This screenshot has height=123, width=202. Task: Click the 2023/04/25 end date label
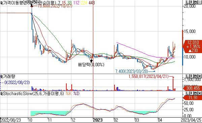tap(191, 120)
